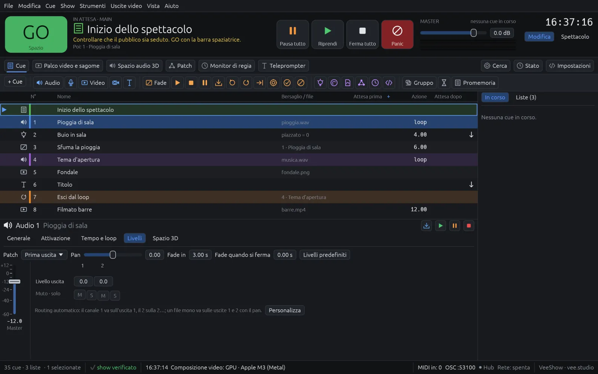Viewport: 598px width, 374px height.
Task: Toggle solo on output channel 2
Action: tap(115, 295)
